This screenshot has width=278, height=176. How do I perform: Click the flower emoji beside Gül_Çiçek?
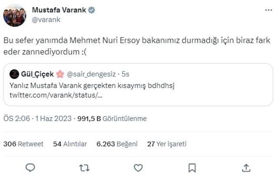click(60, 74)
